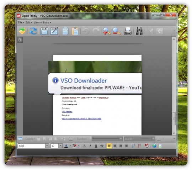This screenshot has width=192, height=170.
Task: Click the bulleted list icon
Action: pyautogui.click(x=134, y=146)
